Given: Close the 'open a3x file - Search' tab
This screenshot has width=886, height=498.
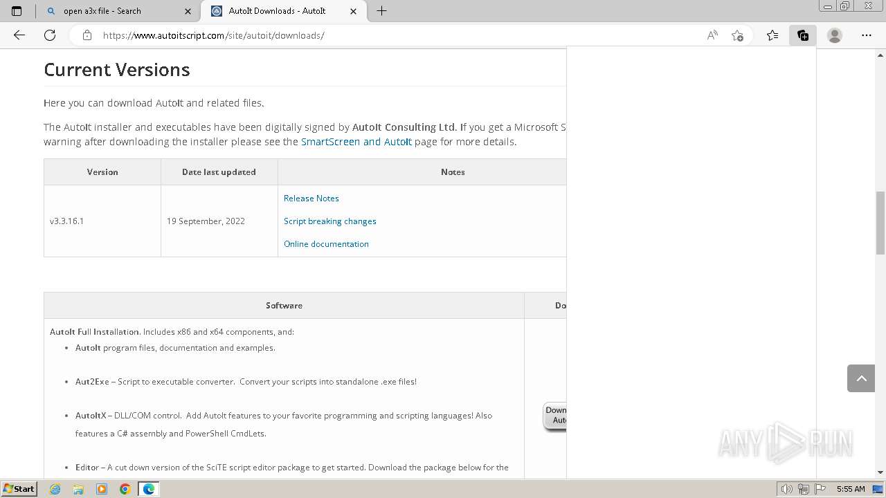Looking at the screenshot, I should 188,11.
